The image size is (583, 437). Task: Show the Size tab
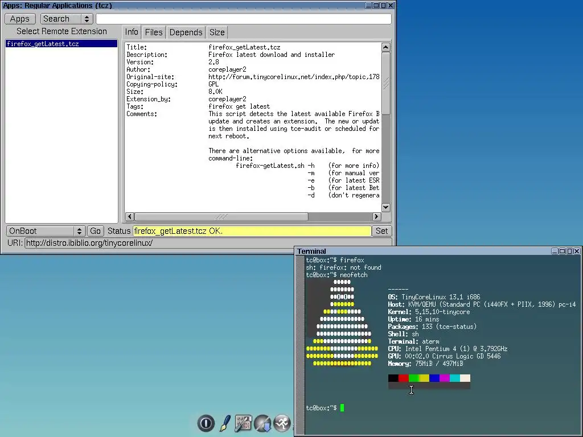(217, 32)
